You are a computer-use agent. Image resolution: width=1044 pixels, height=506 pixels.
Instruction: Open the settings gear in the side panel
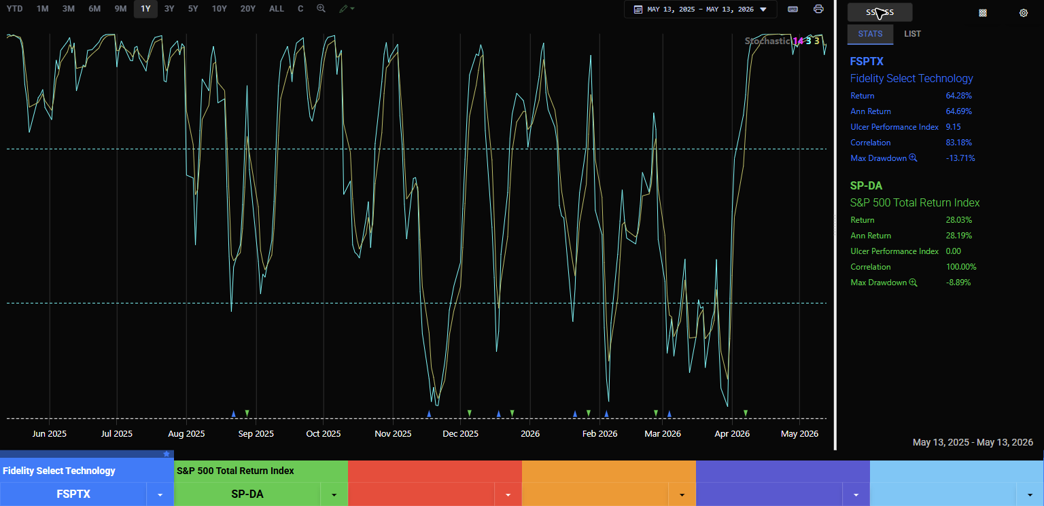(1024, 13)
